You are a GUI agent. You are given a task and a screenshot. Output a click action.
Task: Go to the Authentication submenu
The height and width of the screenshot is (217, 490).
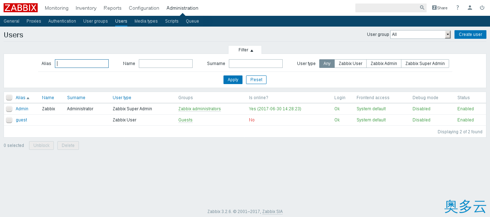[x=62, y=21]
